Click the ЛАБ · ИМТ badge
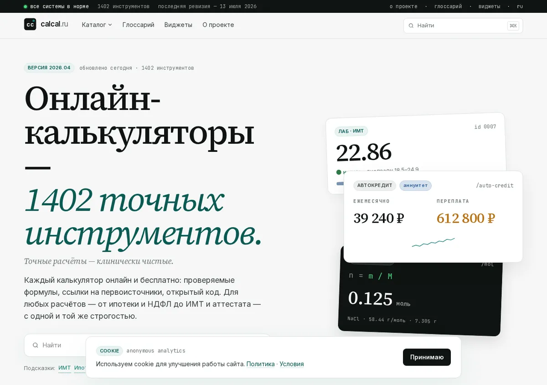Viewport: 547px width, 385px height. tap(351, 131)
